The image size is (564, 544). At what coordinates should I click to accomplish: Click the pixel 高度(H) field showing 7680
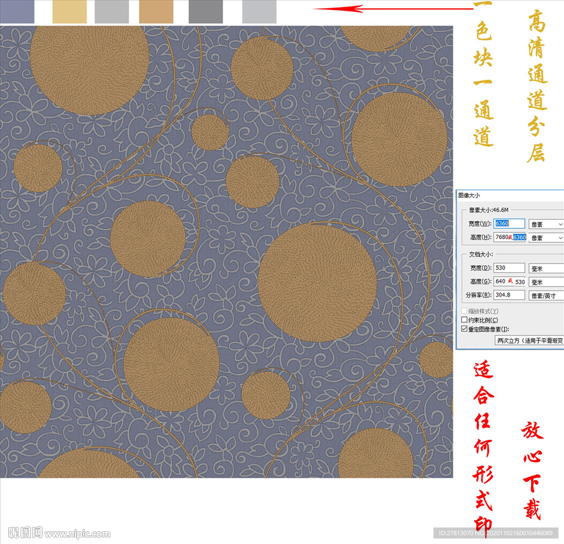pos(509,237)
